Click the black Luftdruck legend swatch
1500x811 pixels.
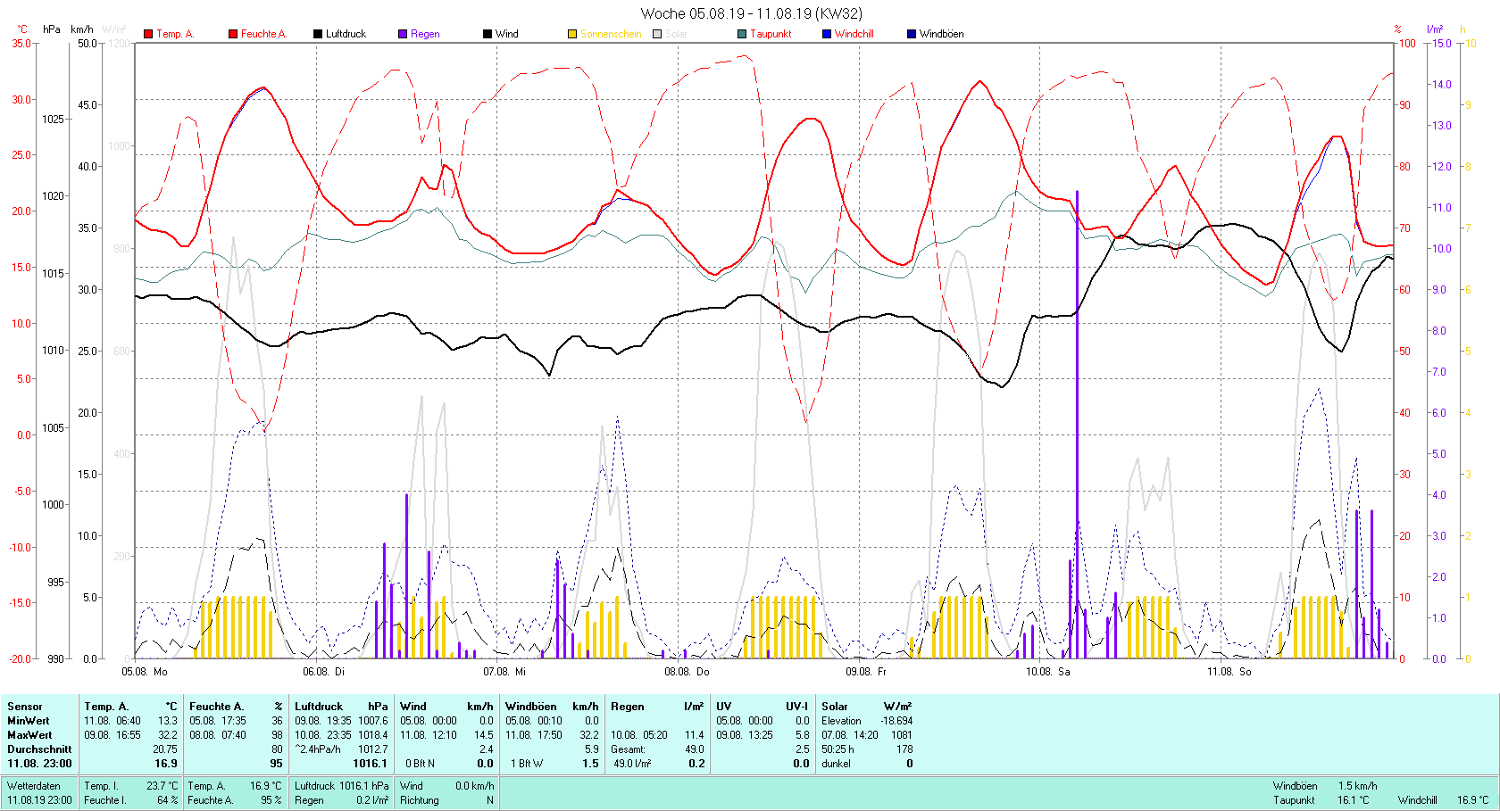tap(318, 34)
